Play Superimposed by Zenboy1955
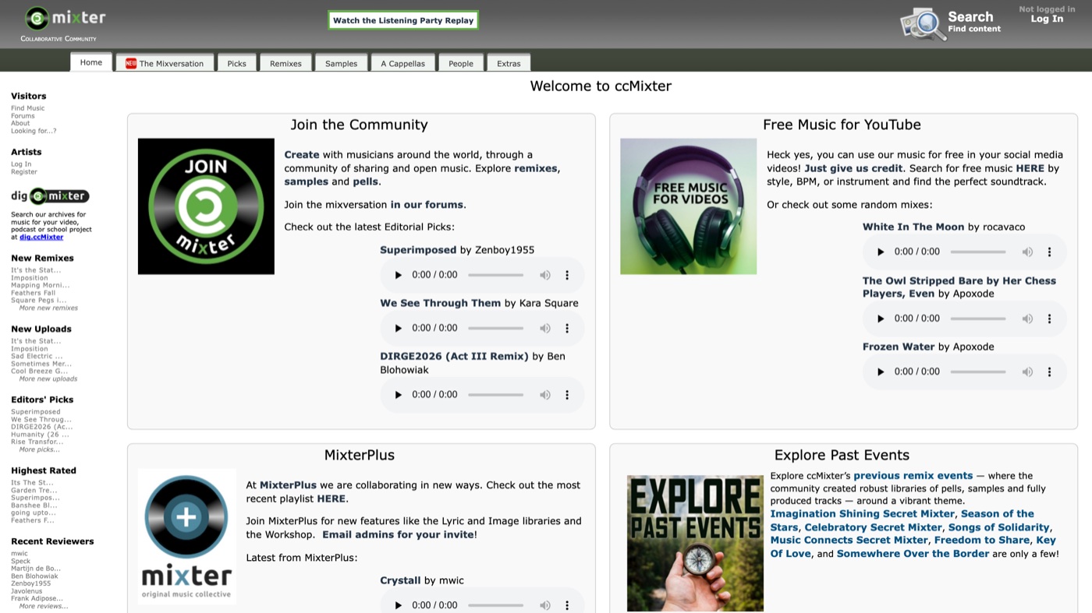 [399, 275]
